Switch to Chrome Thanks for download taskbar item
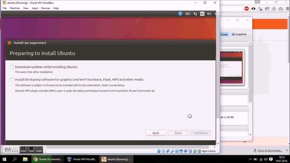The image size is (290, 163). [x=48, y=159]
